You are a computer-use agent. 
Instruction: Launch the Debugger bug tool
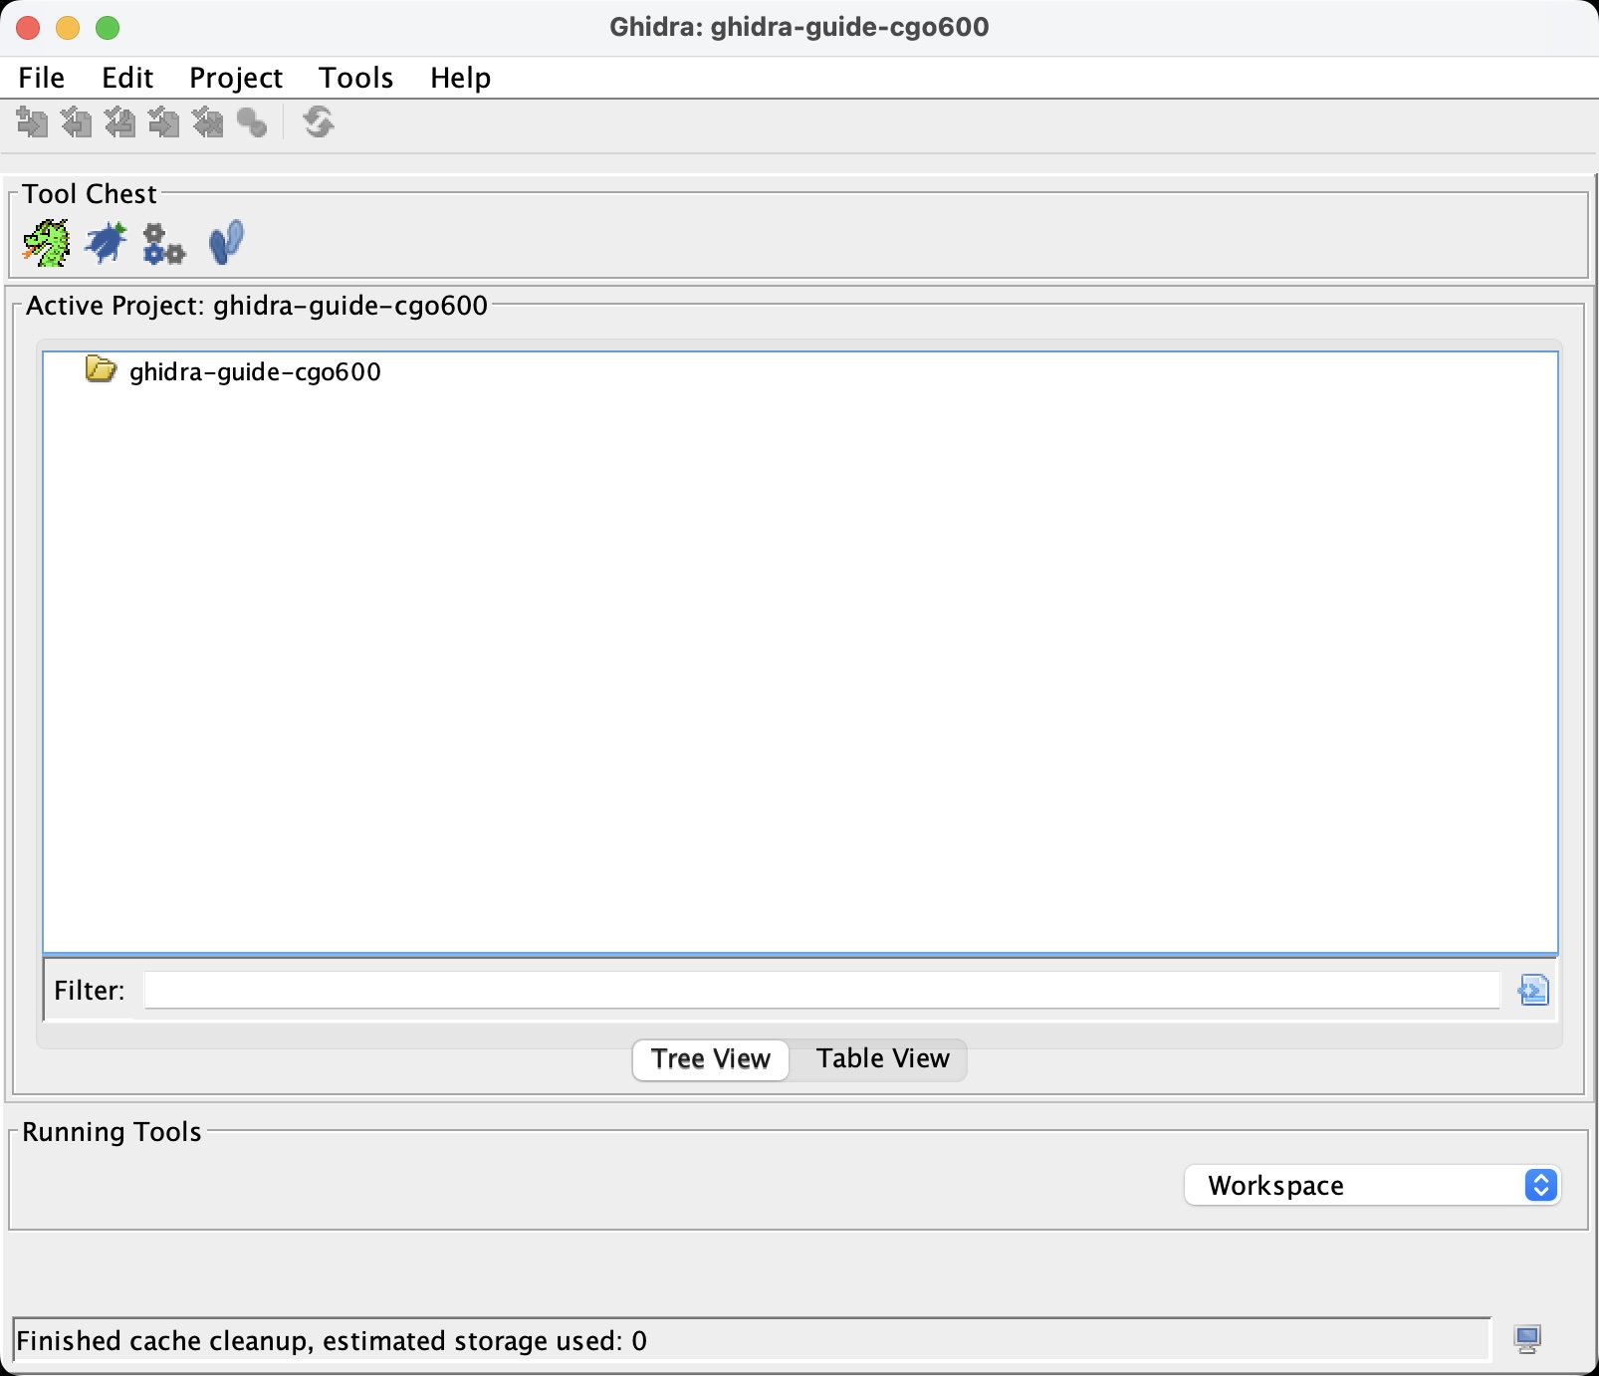coord(106,243)
